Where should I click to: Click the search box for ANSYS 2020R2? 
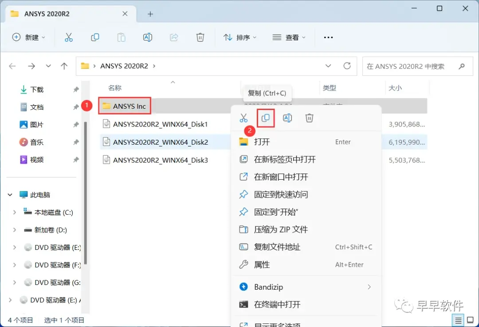click(417, 66)
